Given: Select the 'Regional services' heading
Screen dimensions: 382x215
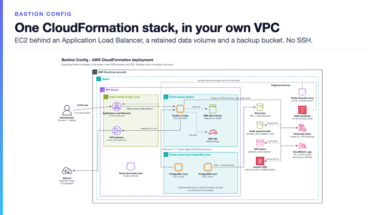Looking at the screenshot, I should pos(281,85).
